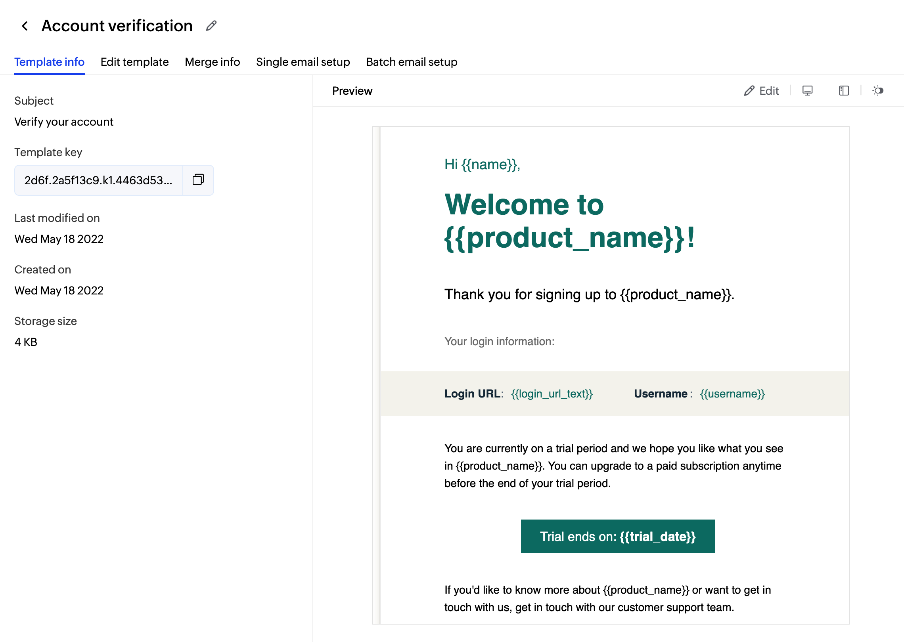The image size is (904, 642).
Task: Switch to the Merge info tab
Action: [212, 62]
